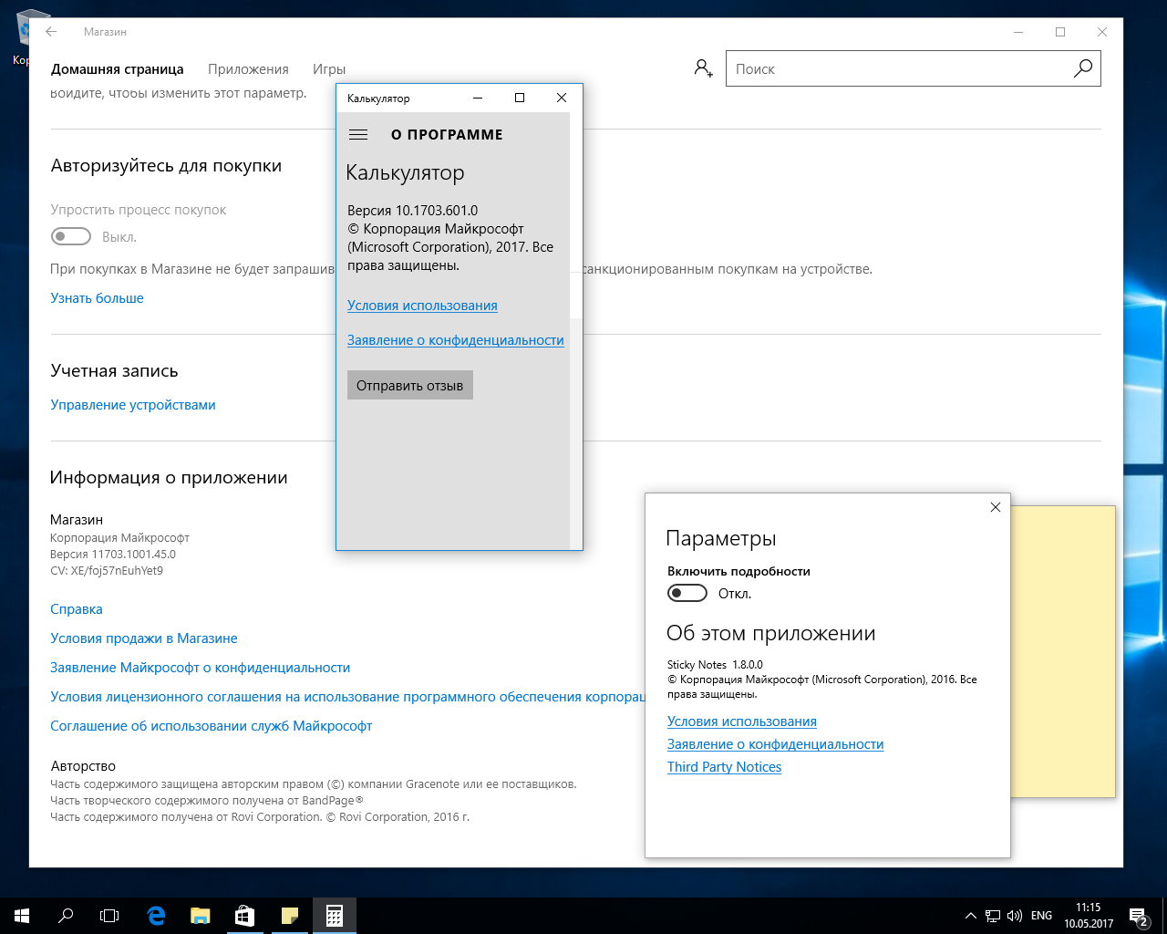Switch to Calculator on taskbar
This screenshot has height=934, width=1167.
334,916
